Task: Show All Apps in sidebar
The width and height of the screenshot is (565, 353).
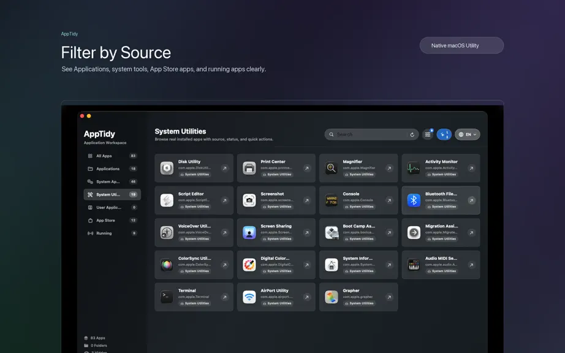Action: click(x=112, y=156)
